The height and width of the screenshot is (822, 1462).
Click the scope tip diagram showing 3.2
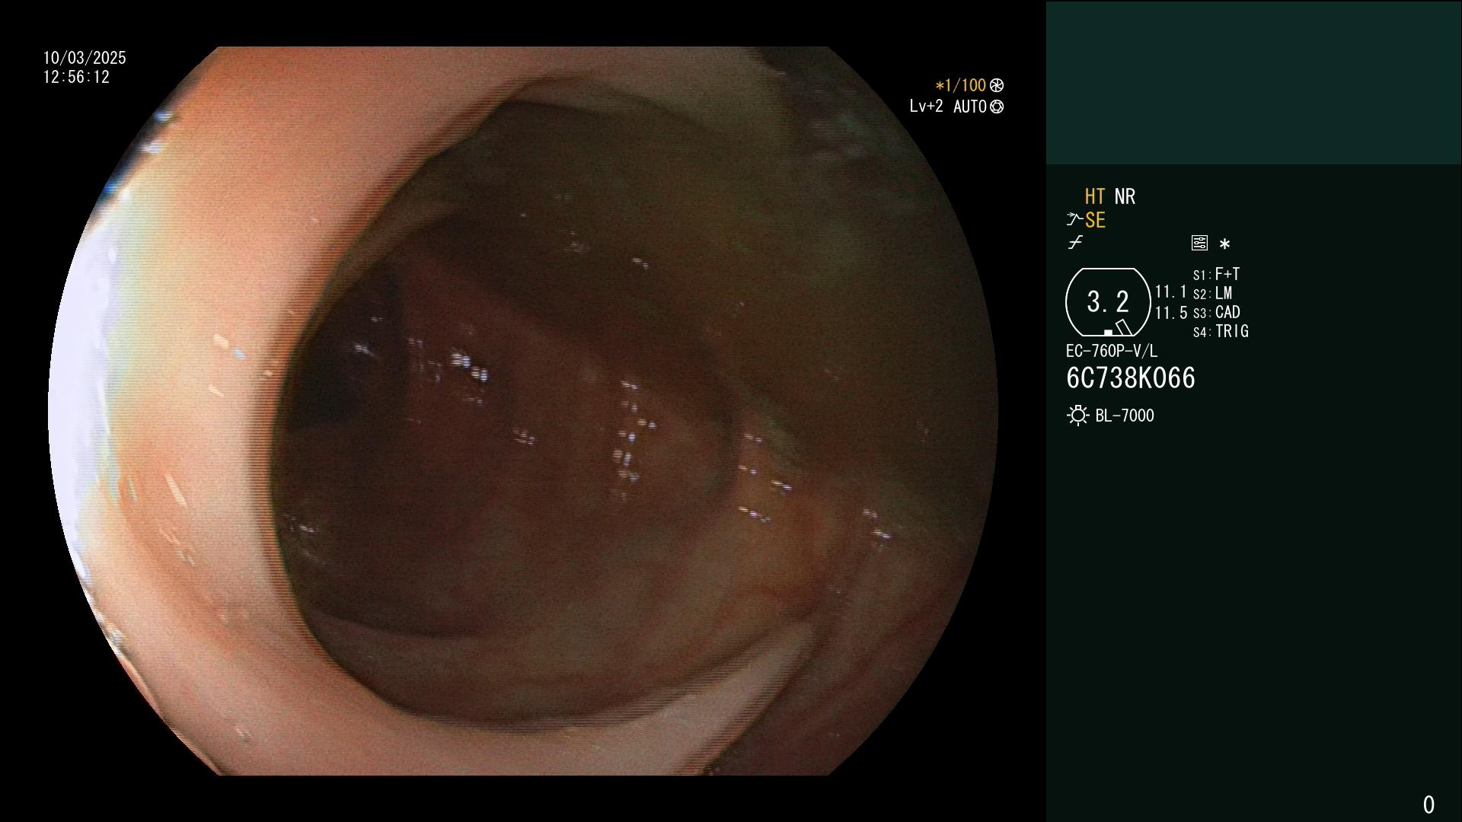1108,302
